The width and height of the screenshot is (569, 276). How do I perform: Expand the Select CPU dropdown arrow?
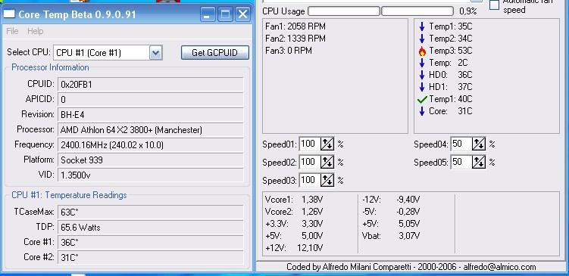tap(155, 53)
